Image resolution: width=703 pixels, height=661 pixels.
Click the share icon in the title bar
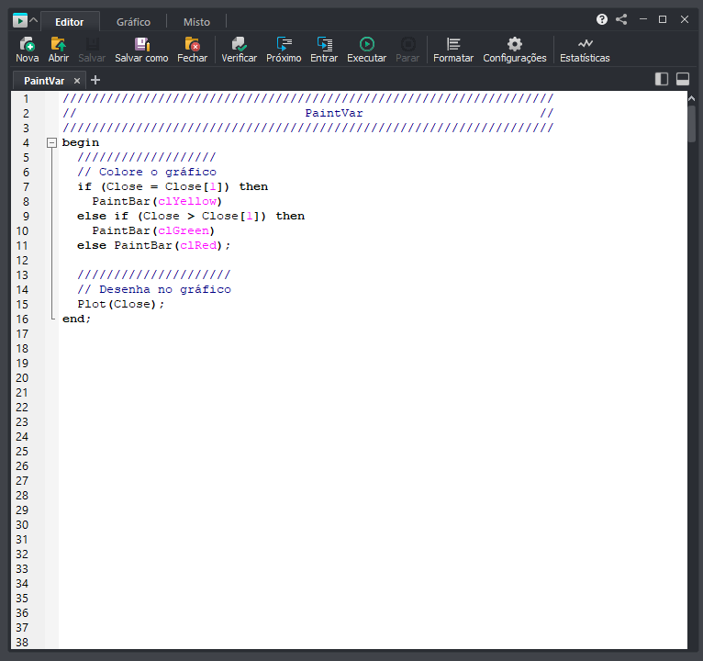pyautogui.click(x=621, y=19)
